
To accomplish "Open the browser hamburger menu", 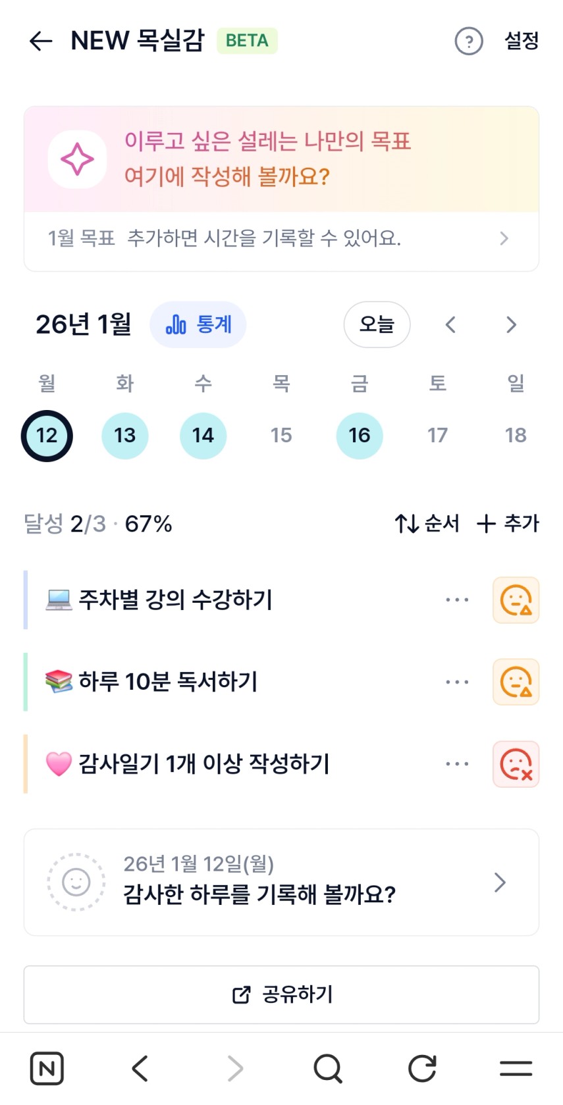I will (x=516, y=1067).
